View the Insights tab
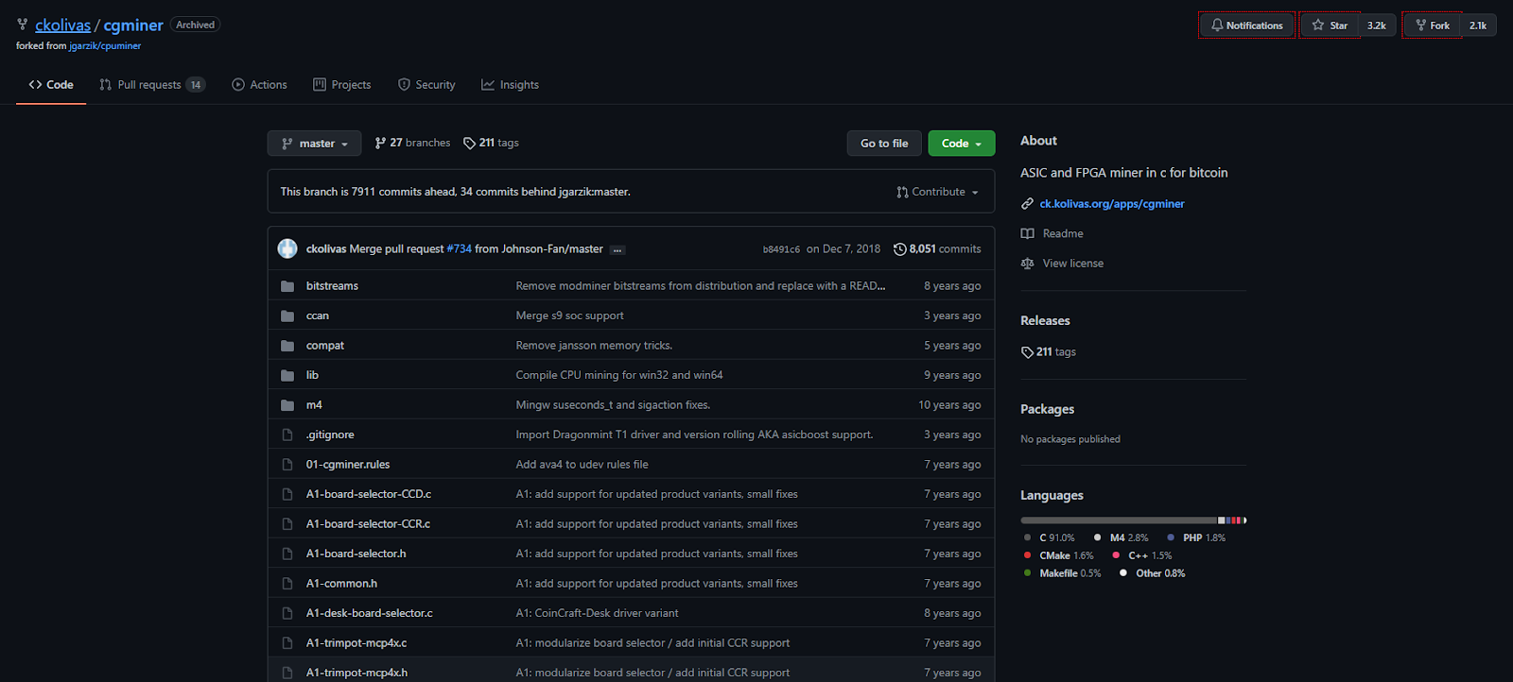This screenshot has height=682, width=1513. (x=511, y=85)
